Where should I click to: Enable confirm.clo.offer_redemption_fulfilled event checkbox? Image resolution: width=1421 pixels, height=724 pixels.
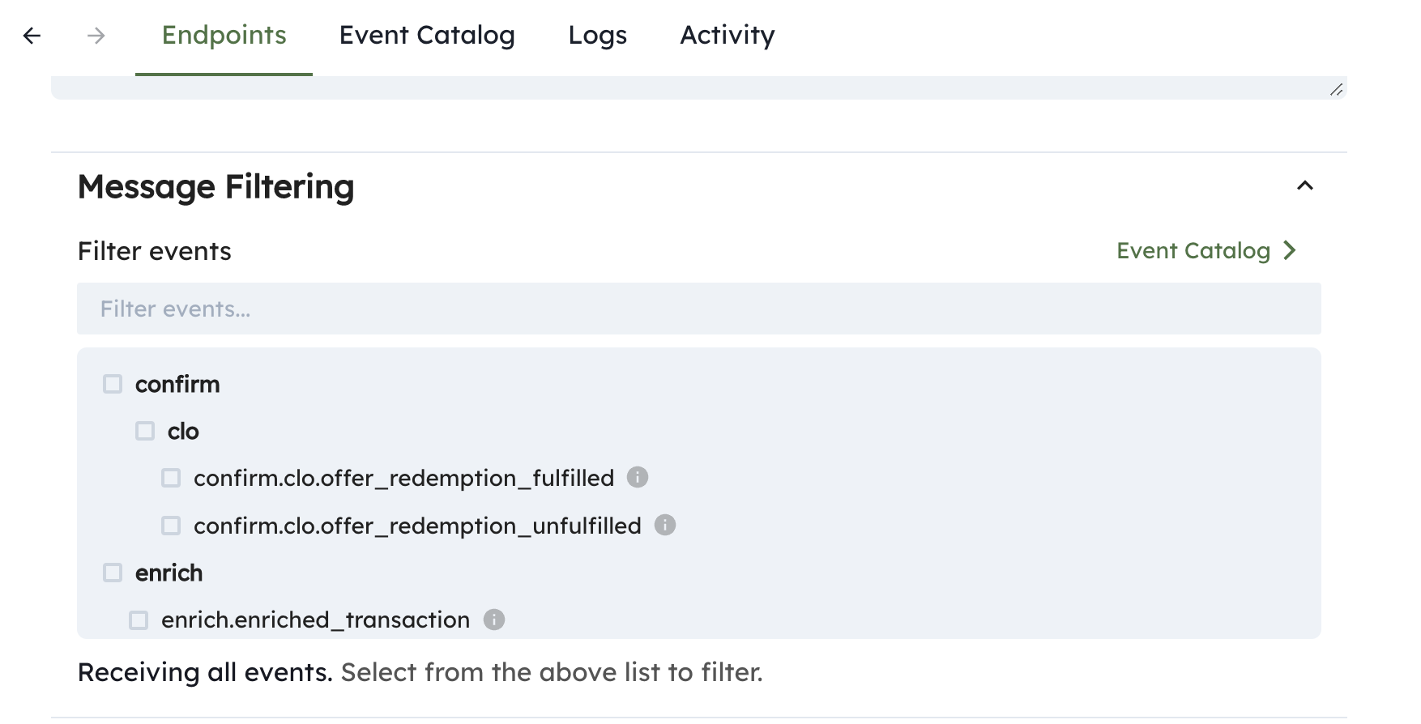coord(171,478)
